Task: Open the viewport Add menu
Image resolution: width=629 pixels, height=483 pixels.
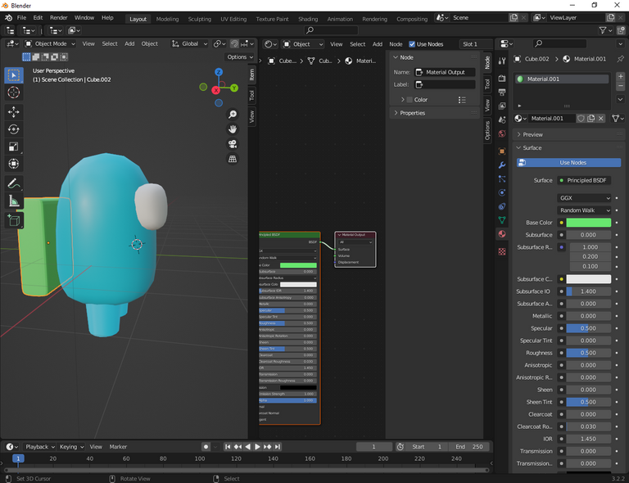Action: point(129,43)
